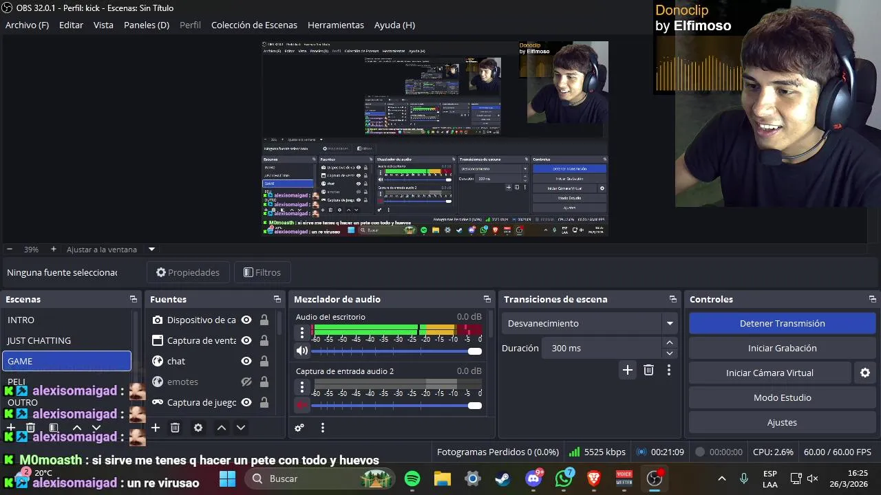Unlock the chat source
Screen dimensions: 881x495
[x=264, y=361]
